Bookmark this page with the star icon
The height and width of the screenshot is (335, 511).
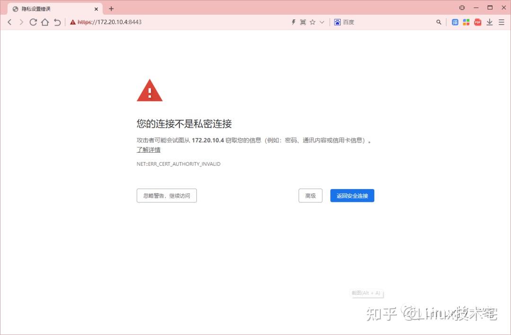(x=313, y=22)
